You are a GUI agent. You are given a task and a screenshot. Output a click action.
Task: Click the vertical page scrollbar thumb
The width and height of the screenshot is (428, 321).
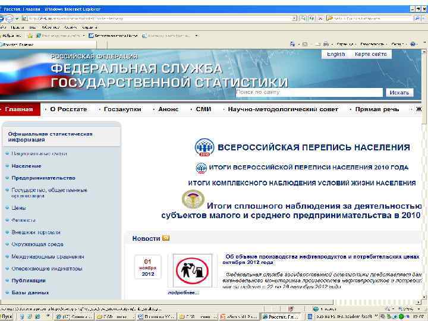tap(424, 89)
